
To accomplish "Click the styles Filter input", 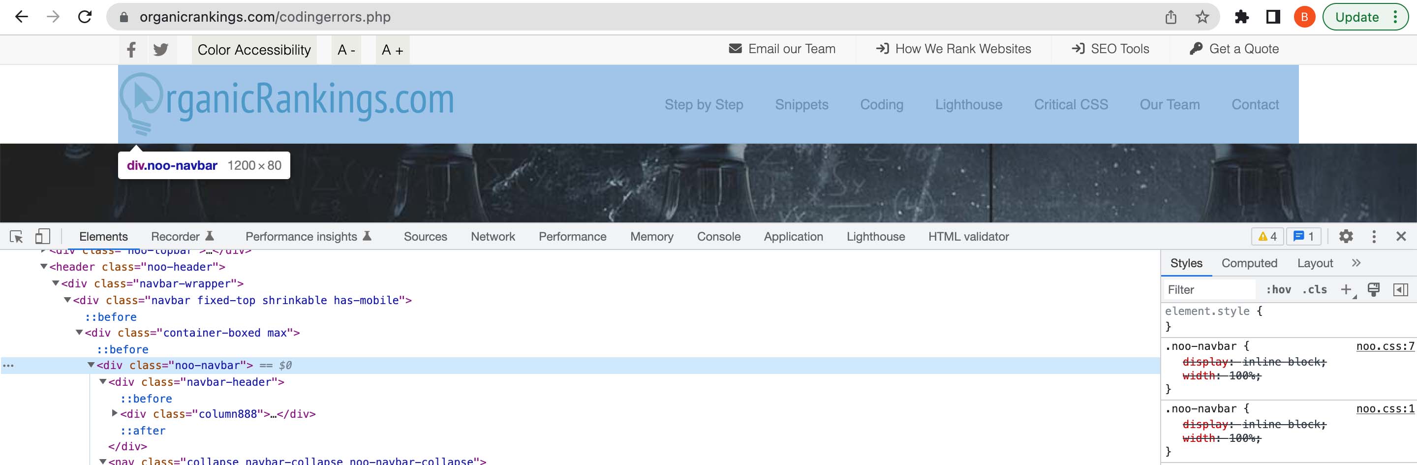I will (1210, 289).
